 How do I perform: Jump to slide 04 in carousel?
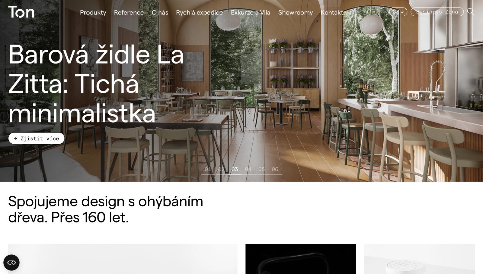[x=248, y=170]
